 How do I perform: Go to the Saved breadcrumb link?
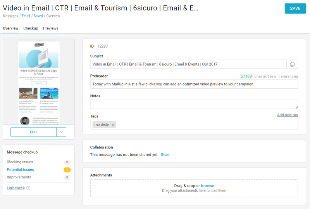pos(38,16)
